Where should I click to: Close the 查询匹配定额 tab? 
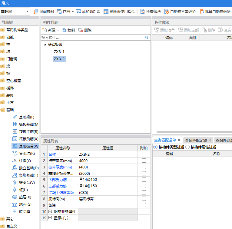point(210,140)
